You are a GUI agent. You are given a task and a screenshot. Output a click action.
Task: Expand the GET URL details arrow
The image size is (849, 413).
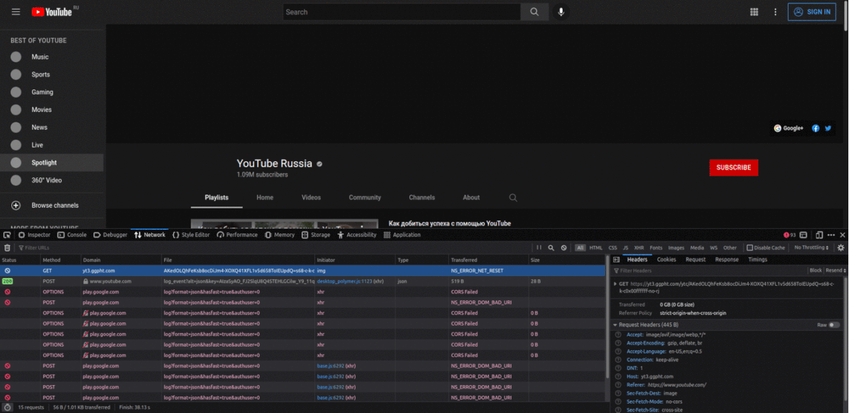(615, 283)
